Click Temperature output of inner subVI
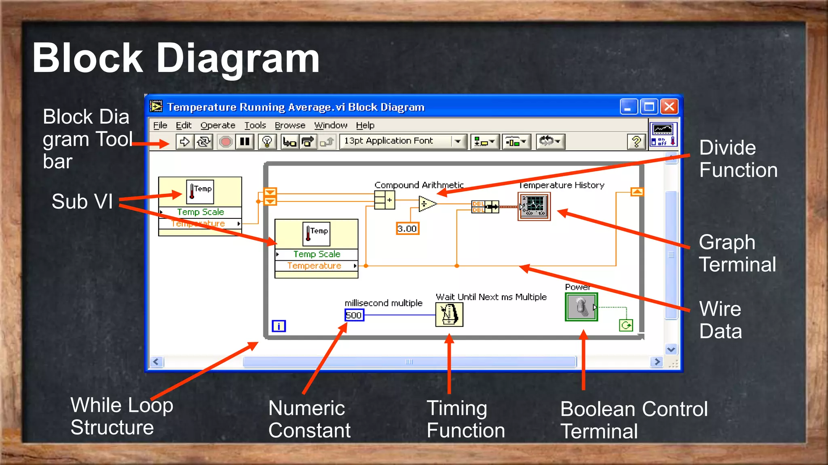This screenshot has height=465, width=828. pos(317,266)
